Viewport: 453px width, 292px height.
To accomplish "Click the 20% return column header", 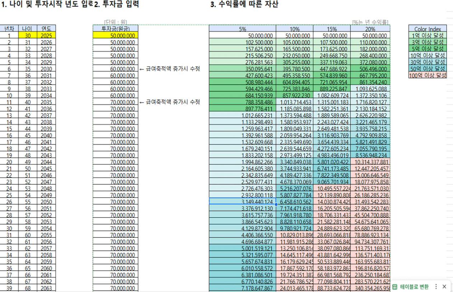I will tap(370, 29).
